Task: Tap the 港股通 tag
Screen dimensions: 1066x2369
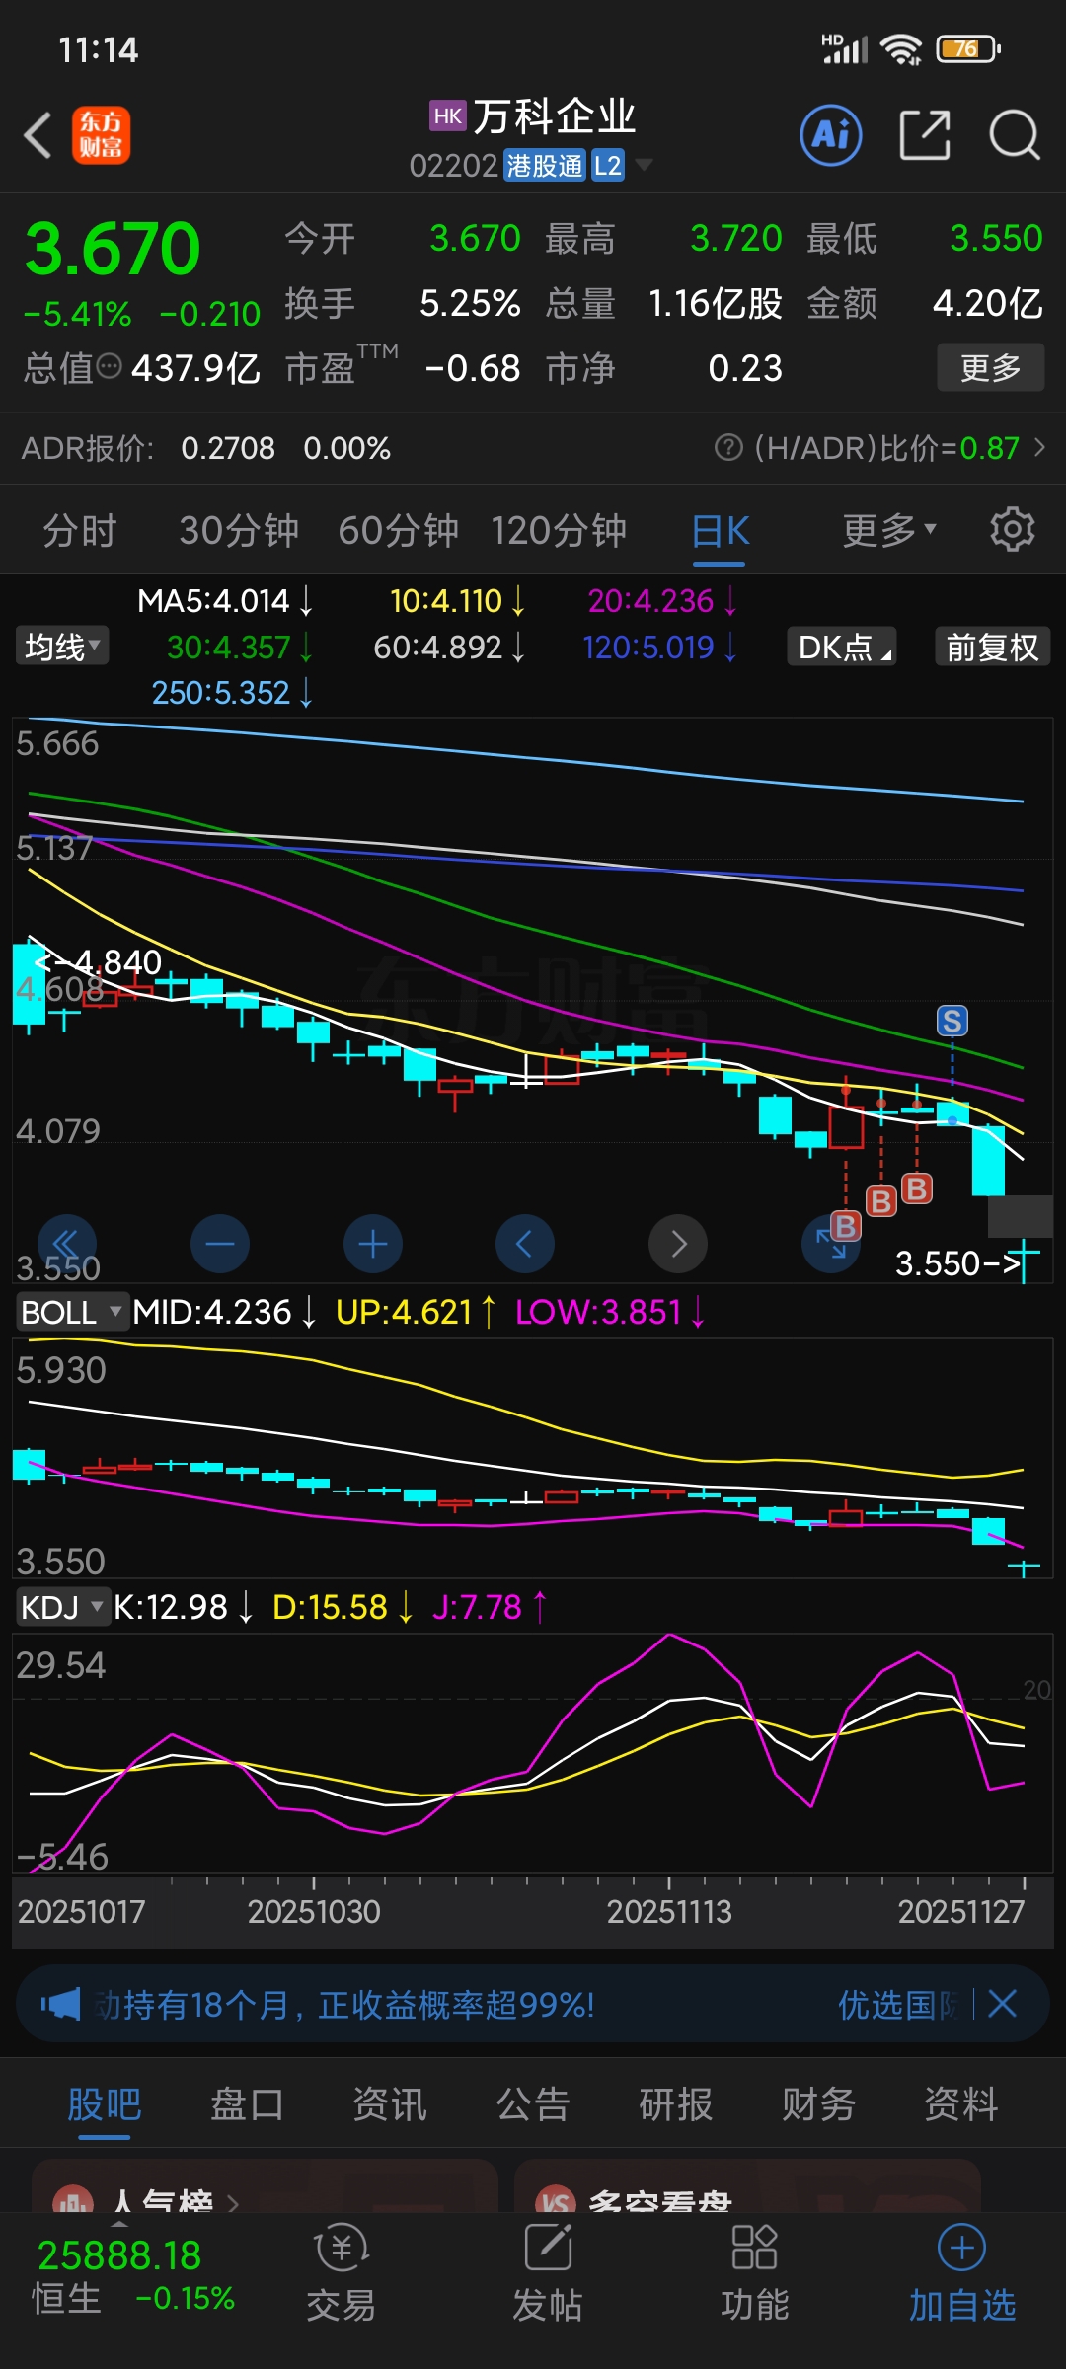Action: (x=545, y=165)
